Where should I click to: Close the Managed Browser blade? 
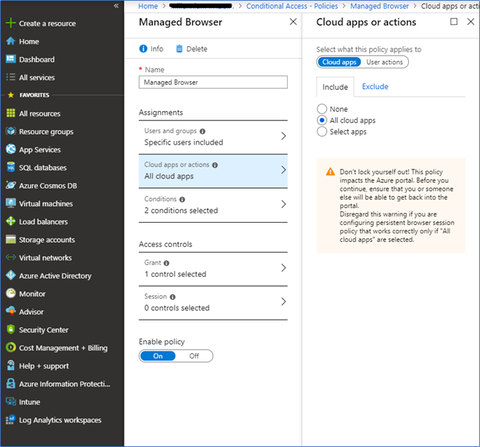point(293,22)
